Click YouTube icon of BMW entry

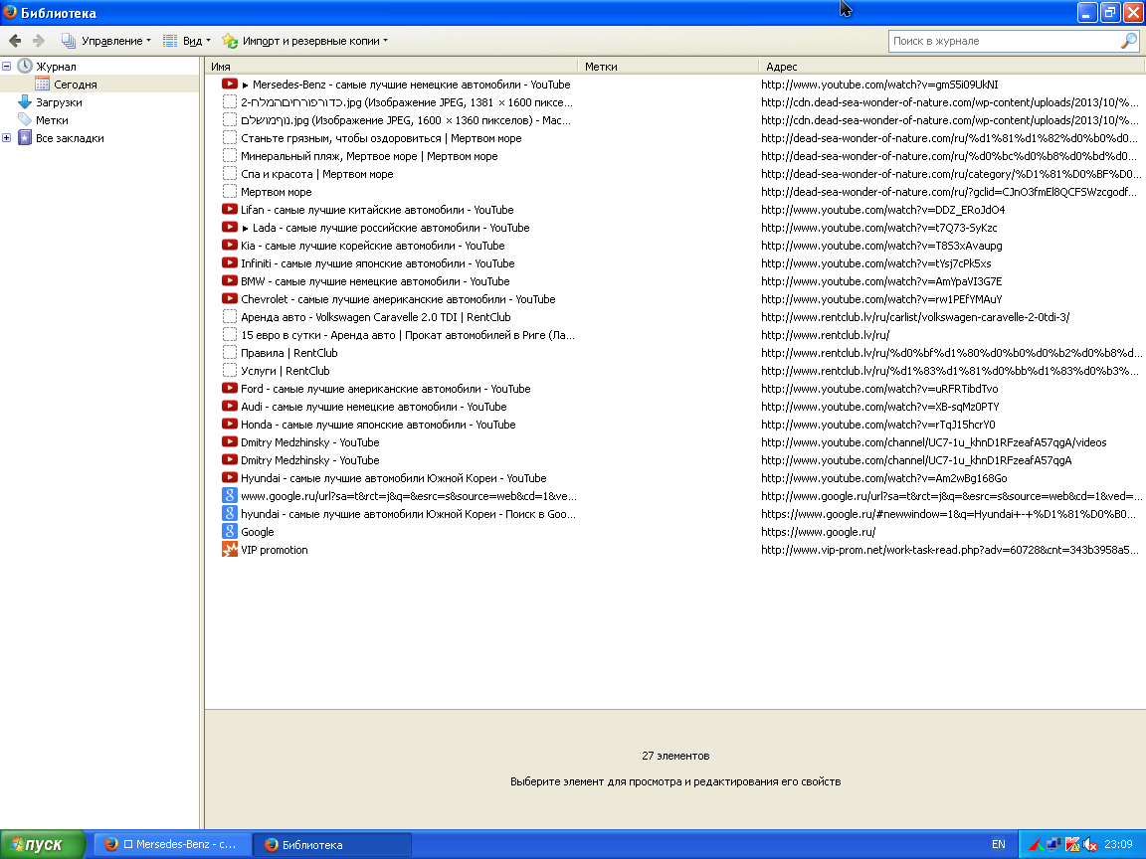click(x=230, y=280)
